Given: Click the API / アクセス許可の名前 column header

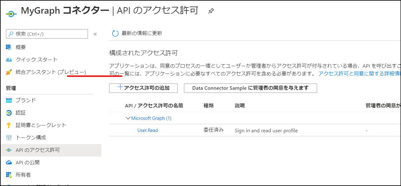Looking at the screenshot, I should pyautogui.click(x=154, y=106).
